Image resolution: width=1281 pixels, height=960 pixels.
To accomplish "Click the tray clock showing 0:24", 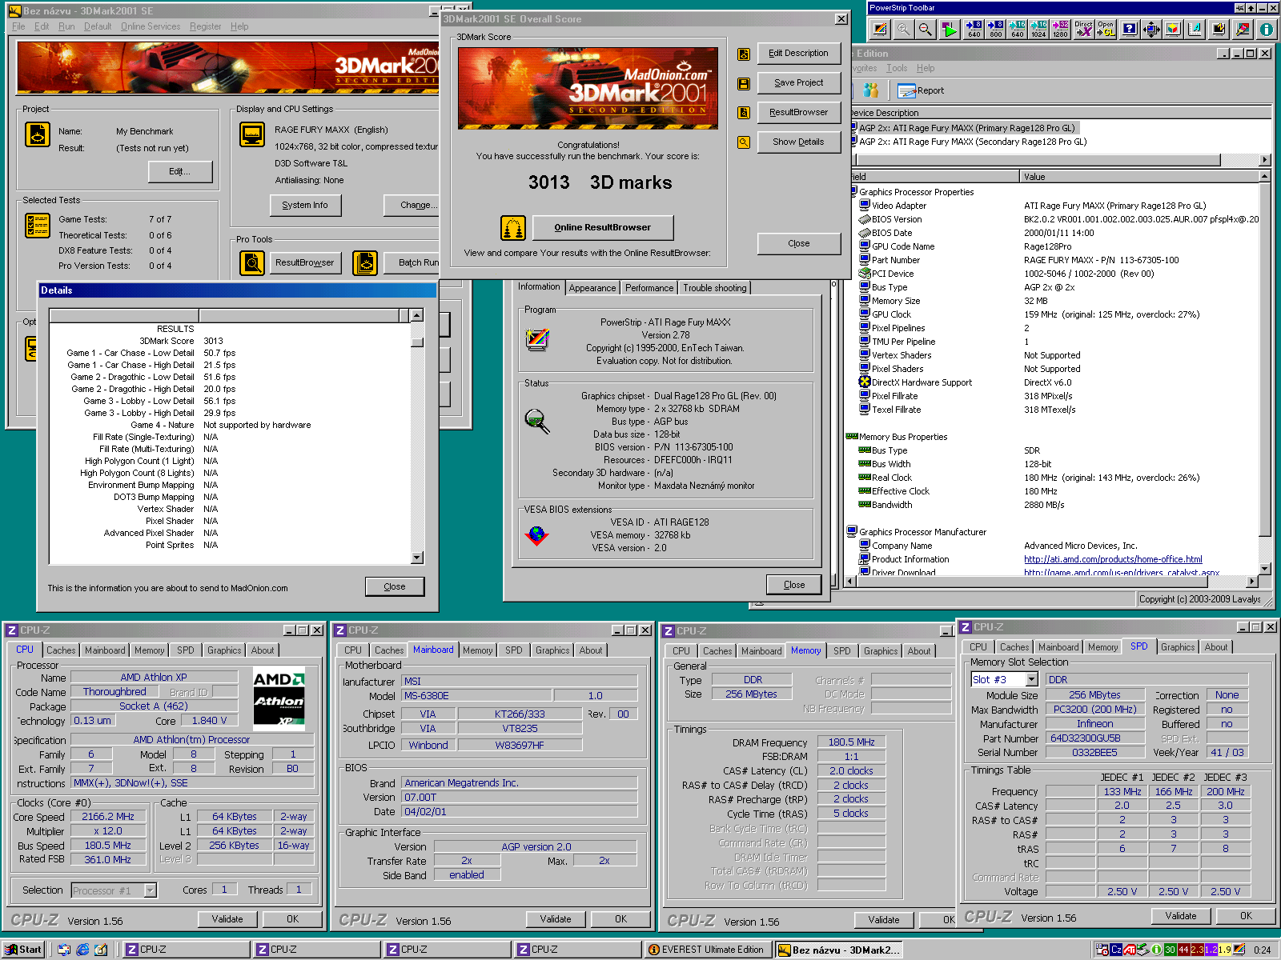I will tap(1263, 950).
